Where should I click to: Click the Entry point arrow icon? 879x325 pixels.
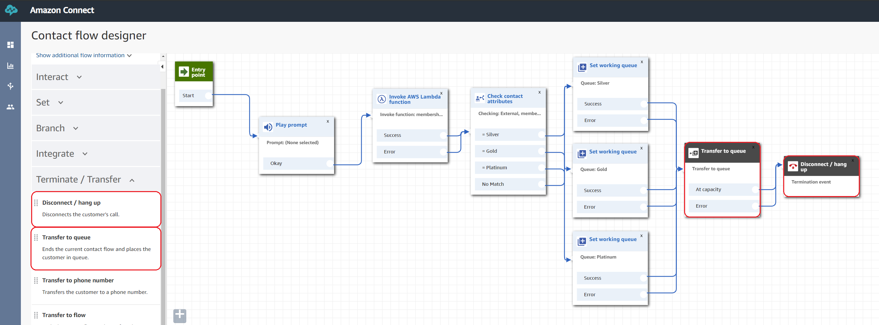(184, 72)
